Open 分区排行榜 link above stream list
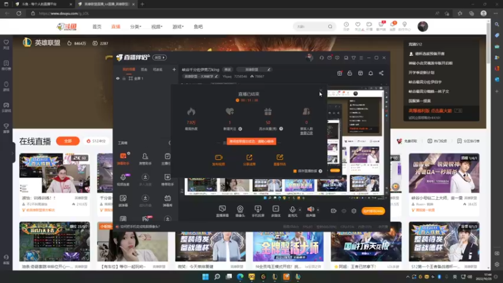The height and width of the screenshot is (283, 503). click(x=468, y=141)
